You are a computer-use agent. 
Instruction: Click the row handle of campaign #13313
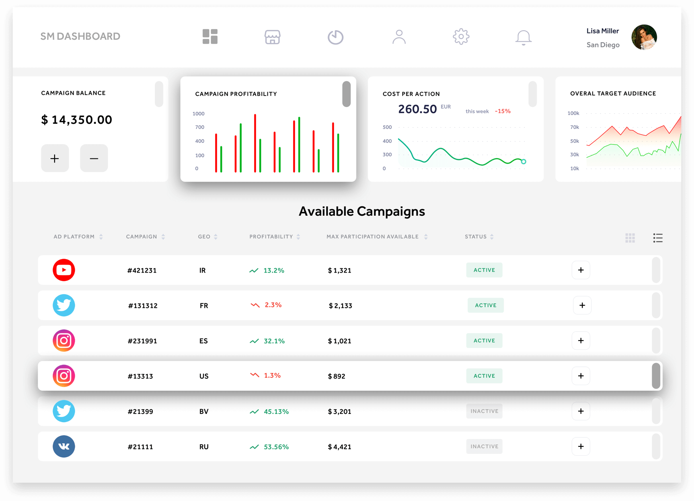pyautogui.click(x=656, y=376)
